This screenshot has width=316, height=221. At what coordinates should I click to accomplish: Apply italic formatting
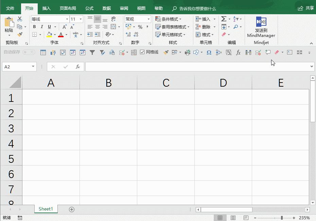[42, 26]
